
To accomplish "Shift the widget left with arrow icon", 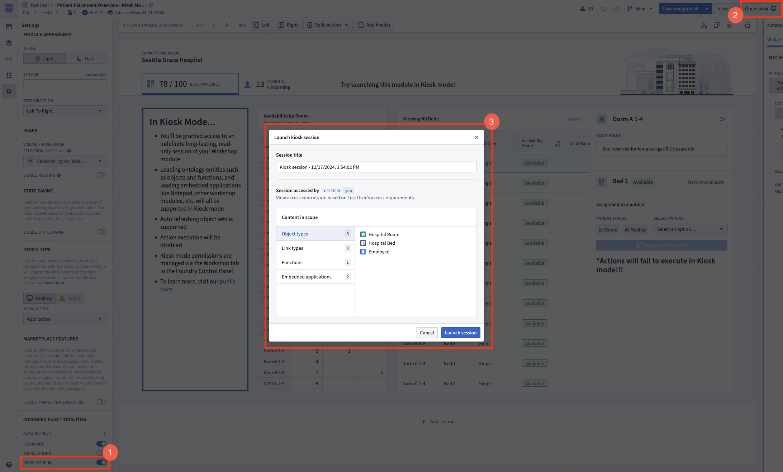I will click(x=215, y=25).
